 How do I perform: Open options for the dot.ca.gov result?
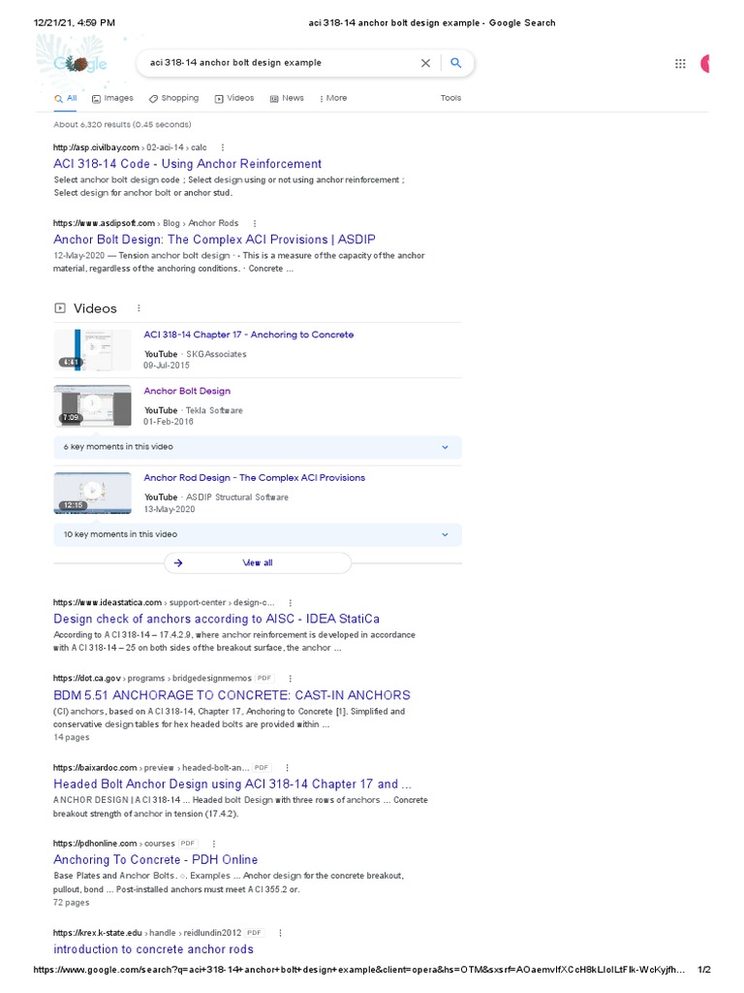[x=291, y=678]
